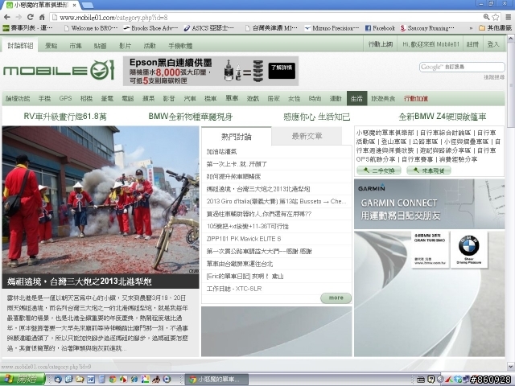This screenshot has width=515, height=386.
Task: Open the 媽祖遶境 featured article title
Action: [x=80, y=281]
